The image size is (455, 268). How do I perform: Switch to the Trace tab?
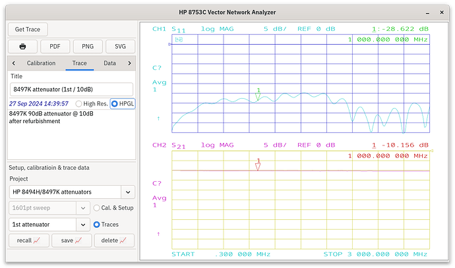coord(80,63)
